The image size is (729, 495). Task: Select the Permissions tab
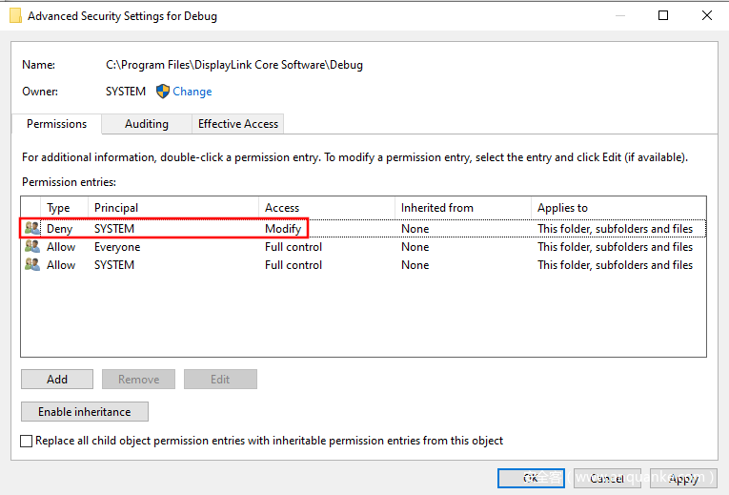56,124
